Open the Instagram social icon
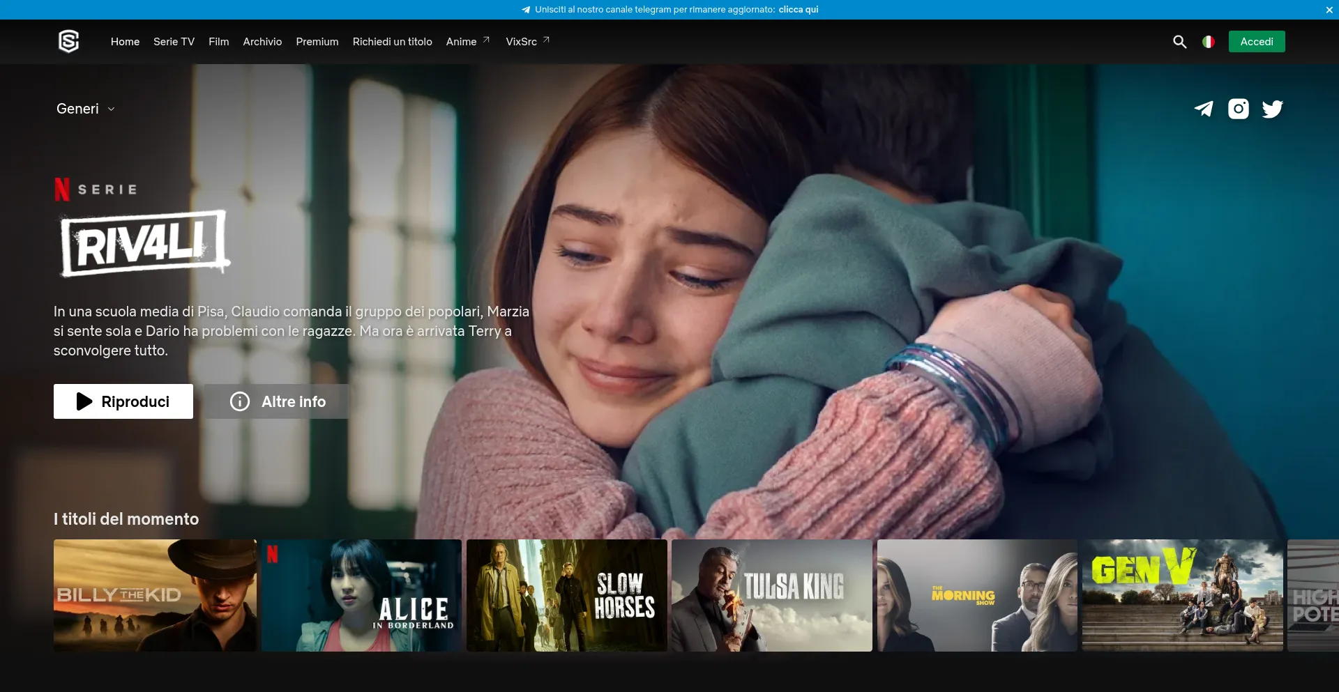 pos(1239,109)
